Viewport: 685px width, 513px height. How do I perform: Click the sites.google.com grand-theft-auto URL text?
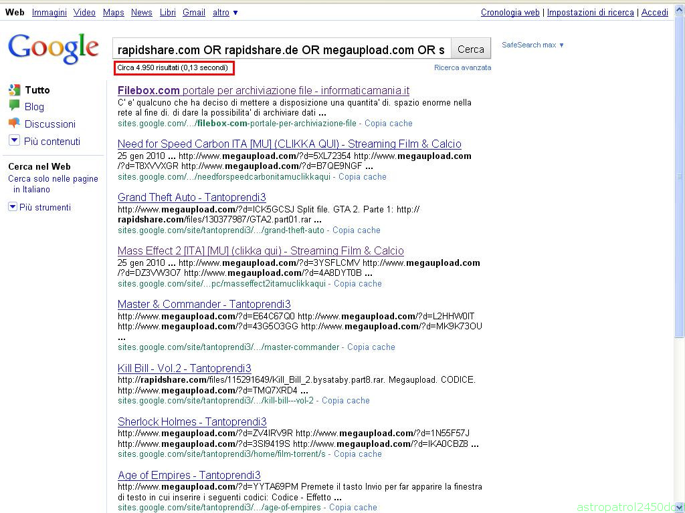[221, 230]
